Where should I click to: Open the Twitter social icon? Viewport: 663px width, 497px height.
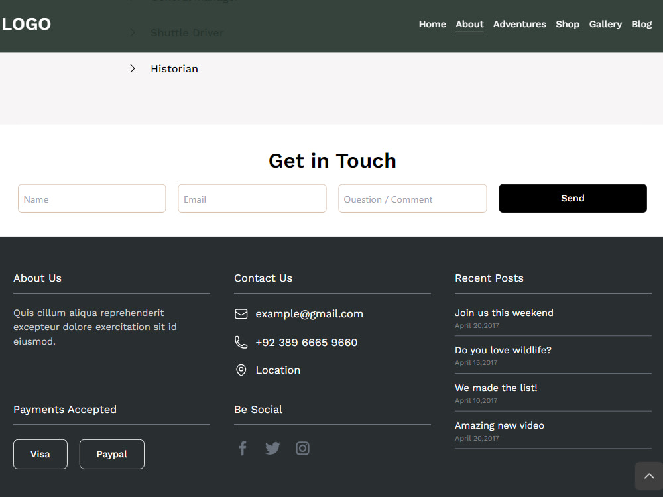[272, 448]
